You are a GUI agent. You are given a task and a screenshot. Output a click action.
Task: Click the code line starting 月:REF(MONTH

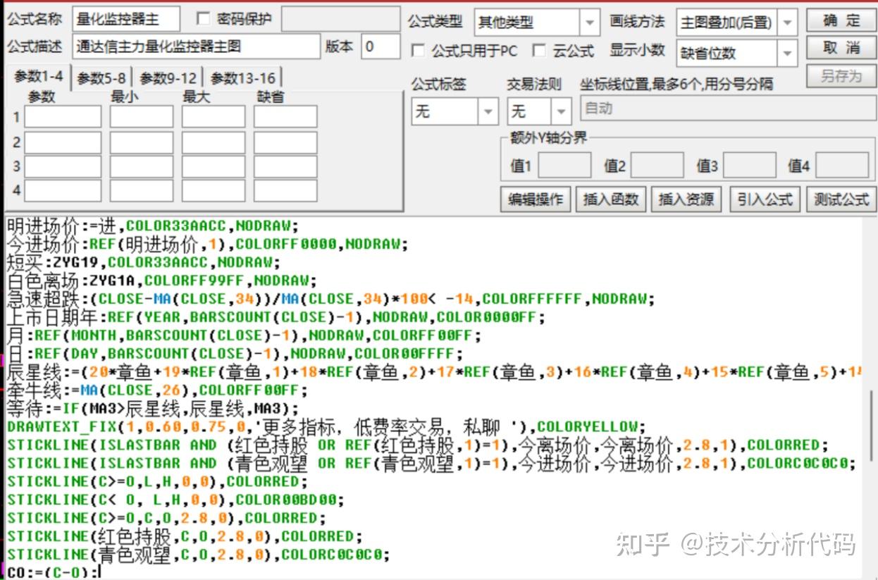[244, 335]
